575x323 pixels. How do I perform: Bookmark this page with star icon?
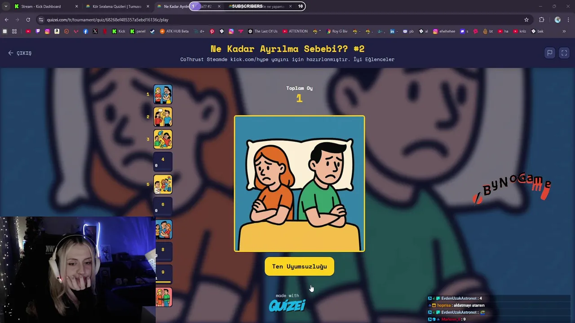[526, 20]
